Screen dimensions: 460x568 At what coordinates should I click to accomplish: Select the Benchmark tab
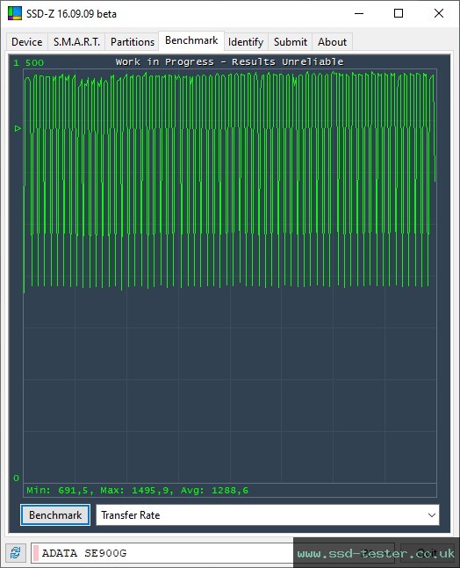[x=191, y=40]
